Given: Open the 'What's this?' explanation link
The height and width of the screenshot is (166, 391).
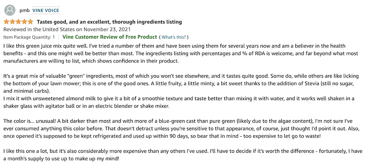Looking at the screenshot, I should pyautogui.click(x=174, y=37).
